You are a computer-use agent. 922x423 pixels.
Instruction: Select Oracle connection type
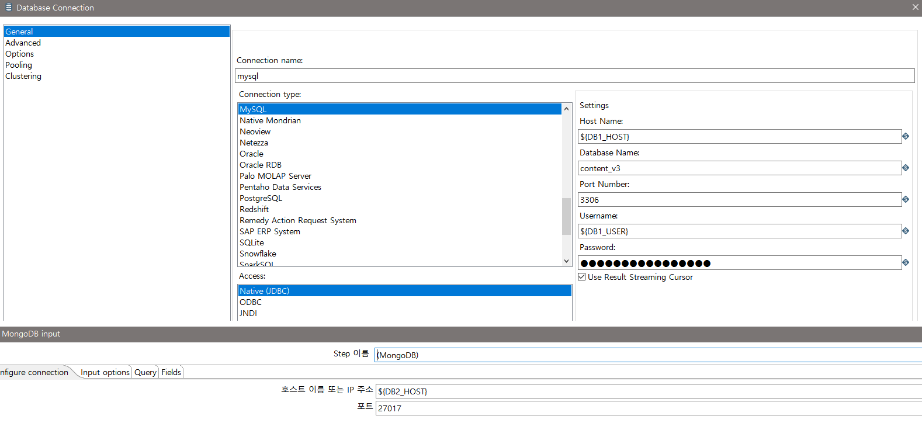(400, 154)
